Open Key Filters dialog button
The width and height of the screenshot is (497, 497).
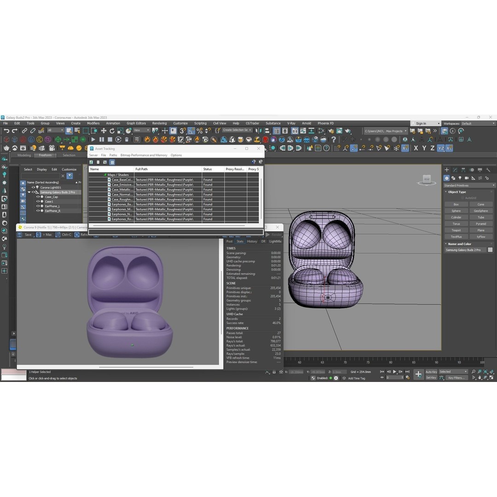click(457, 377)
